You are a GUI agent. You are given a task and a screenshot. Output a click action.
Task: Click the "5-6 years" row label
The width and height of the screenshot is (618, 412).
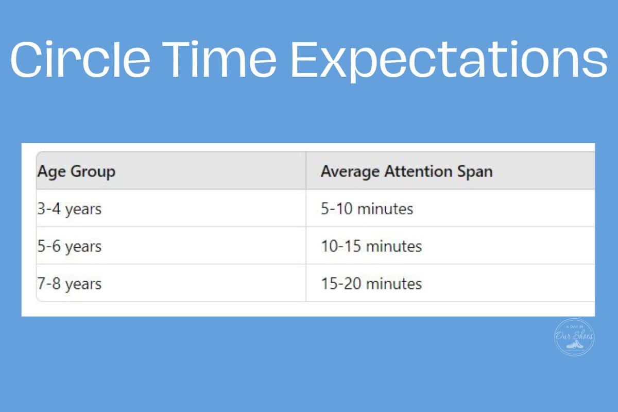(x=69, y=246)
